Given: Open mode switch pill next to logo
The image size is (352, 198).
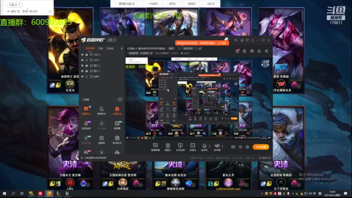Looking at the screenshot, I should coord(111,40).
